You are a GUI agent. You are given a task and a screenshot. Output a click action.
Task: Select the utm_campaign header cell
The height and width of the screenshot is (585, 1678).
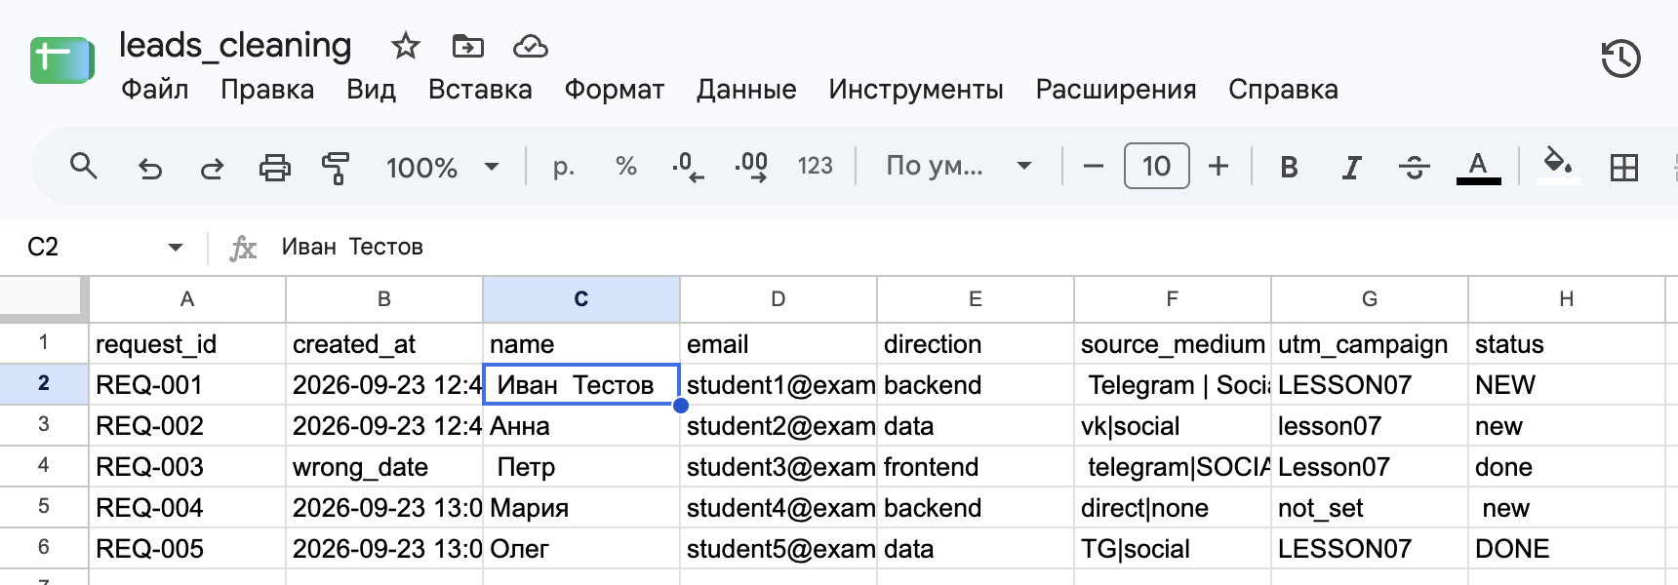(x=1370, y=344)
